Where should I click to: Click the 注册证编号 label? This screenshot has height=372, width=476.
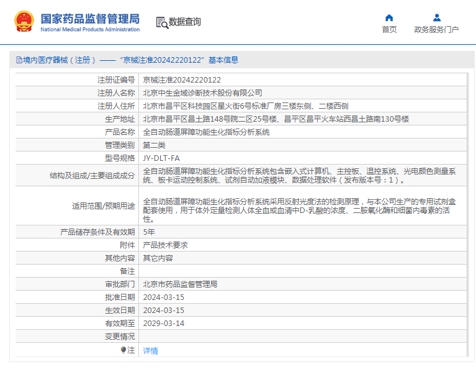(116, 80)
